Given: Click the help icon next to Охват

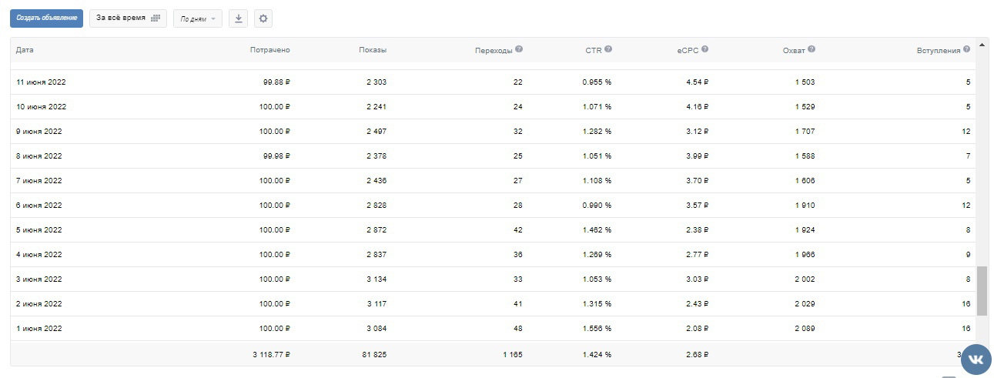Looking at the screenshot, I should [812, 49].
